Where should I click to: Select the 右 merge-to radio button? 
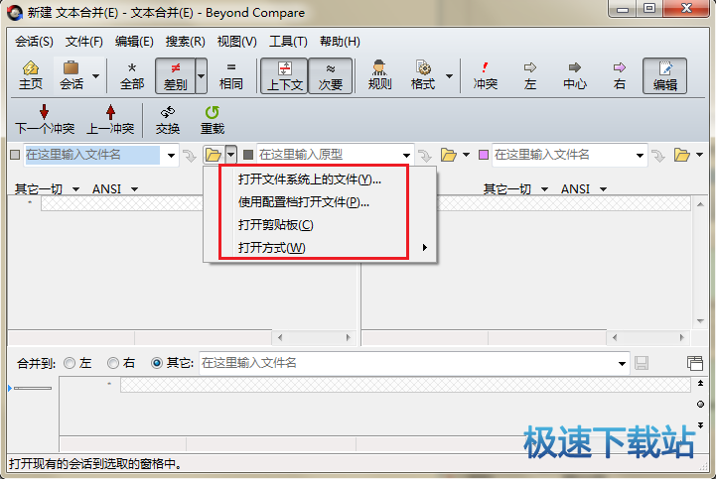click(x=113, y=363)
